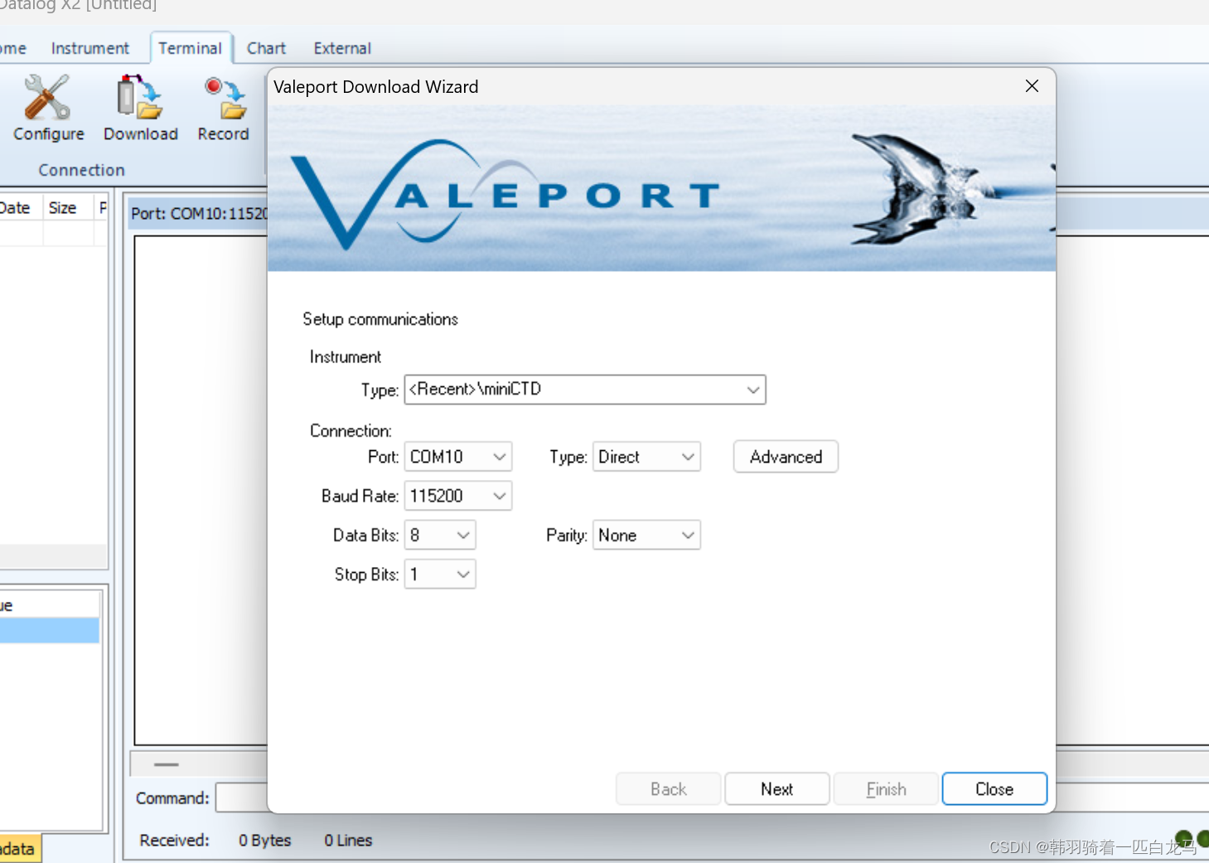The image size is (1209, 863).
Task: Click the Back wizard button
Action: click(x=668, y=789)
